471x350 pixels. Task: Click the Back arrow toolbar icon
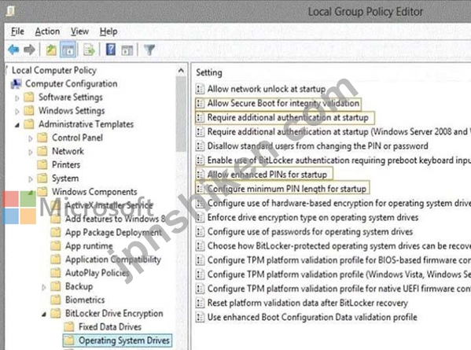pyautogui.click(x=14, y=50)
